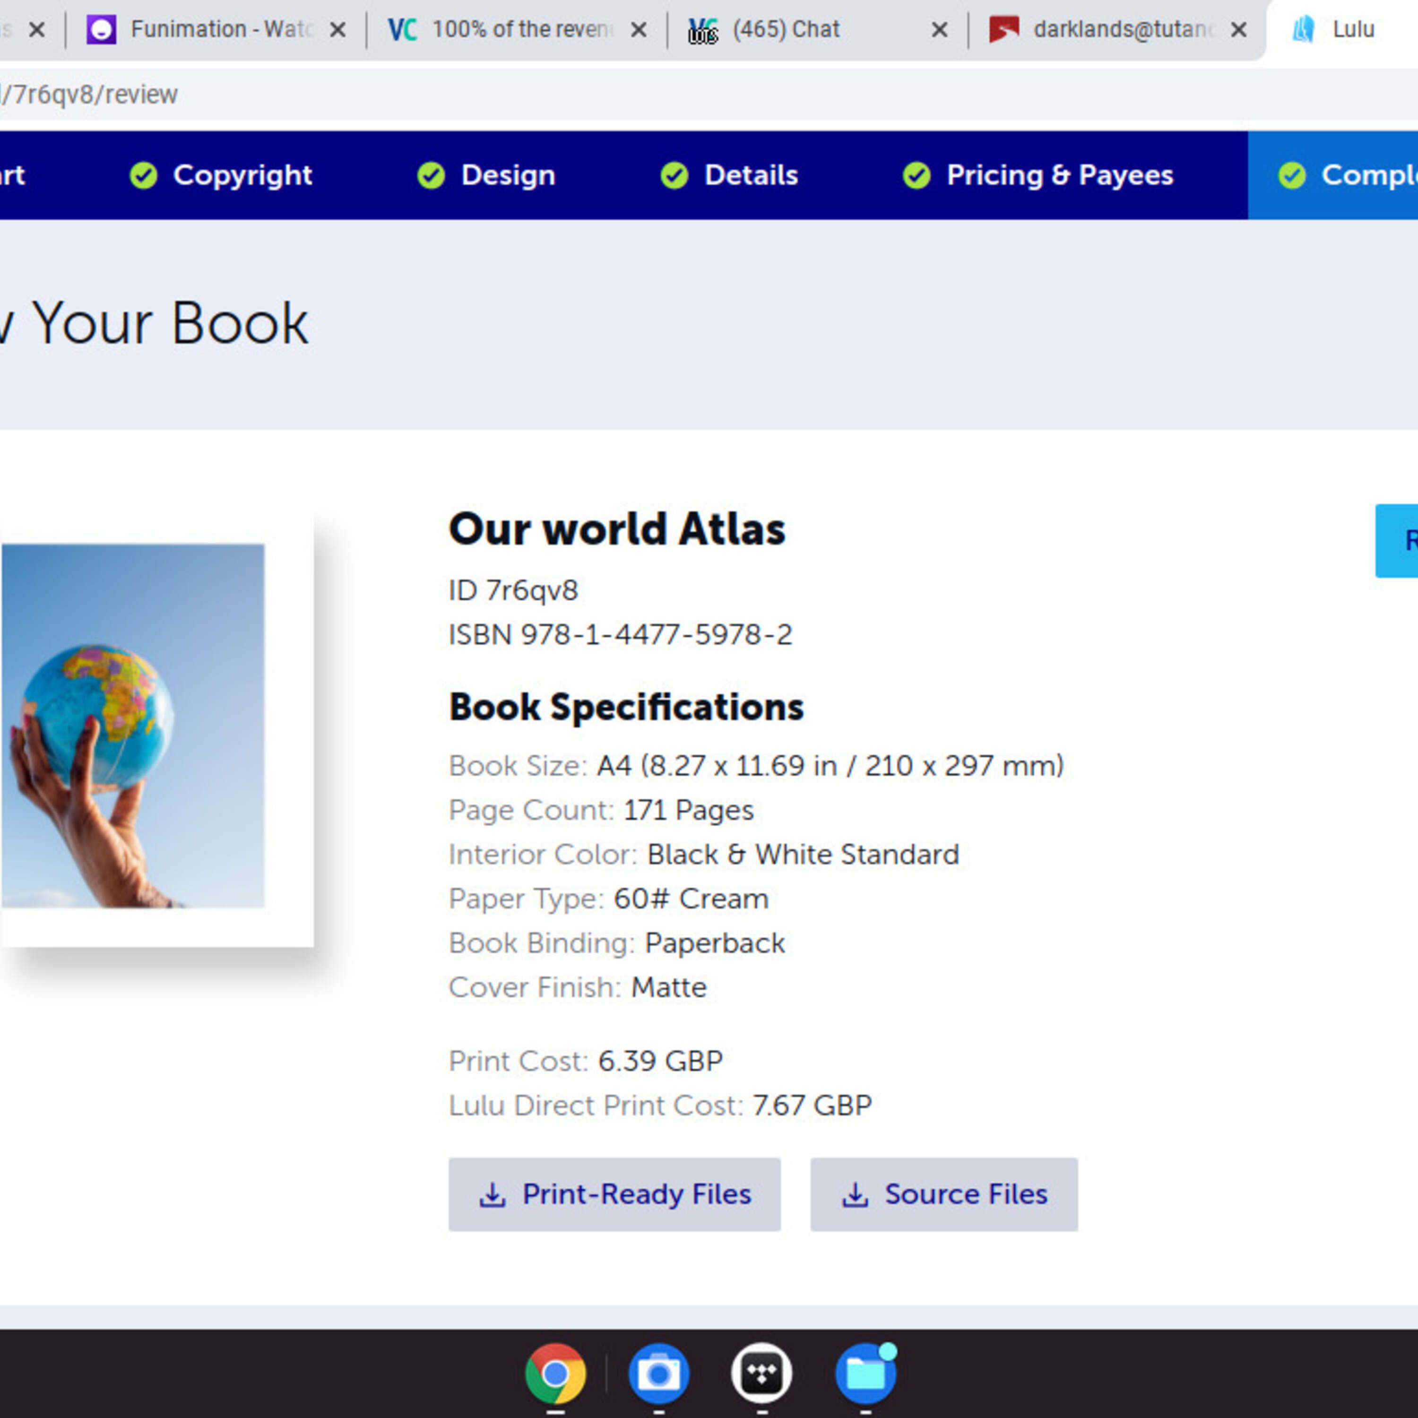This screenshot has height=1418, width=1418.
Task: Close the (465) Chat tab
Action: [x=939, y=30]
